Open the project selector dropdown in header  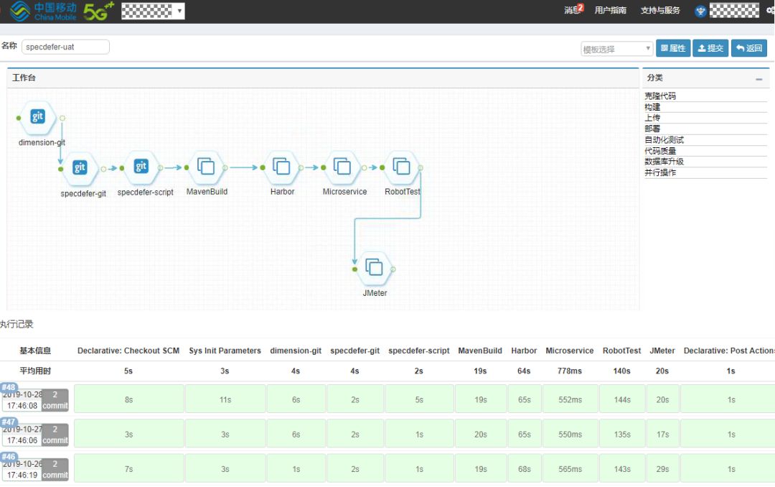point(154,11)
